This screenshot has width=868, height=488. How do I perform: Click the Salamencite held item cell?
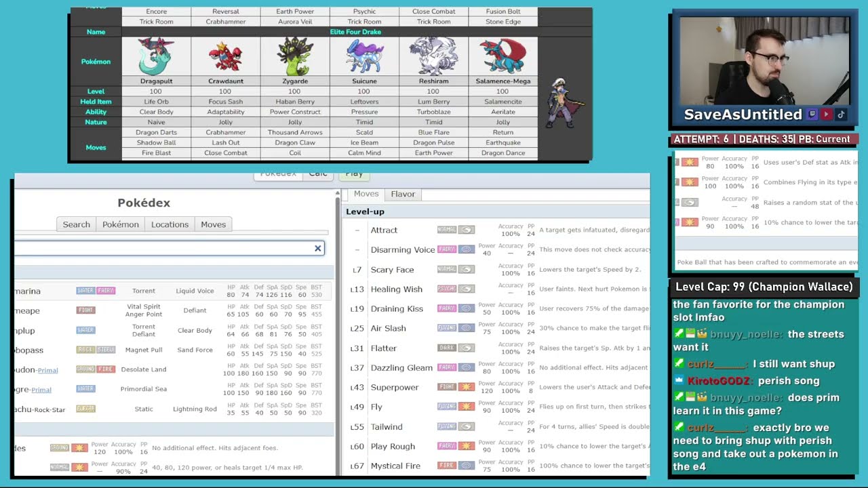point(502,102)
